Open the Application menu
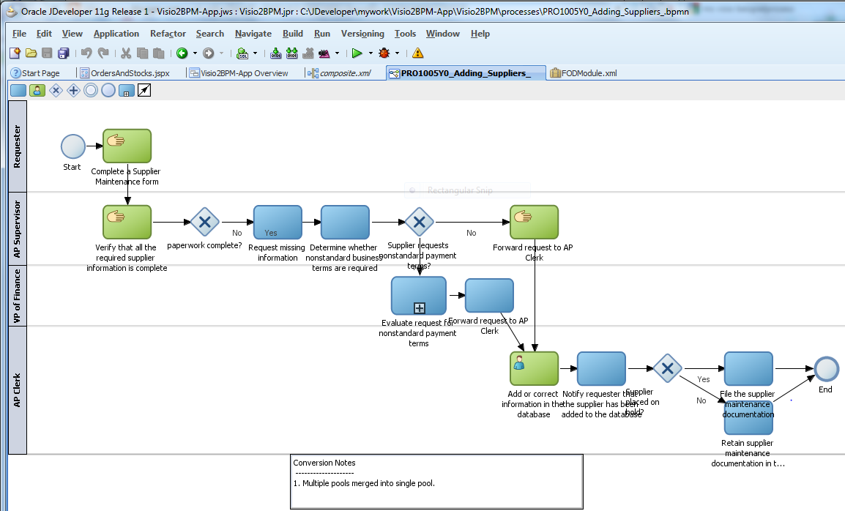845x511 pixels. (116, 34)
